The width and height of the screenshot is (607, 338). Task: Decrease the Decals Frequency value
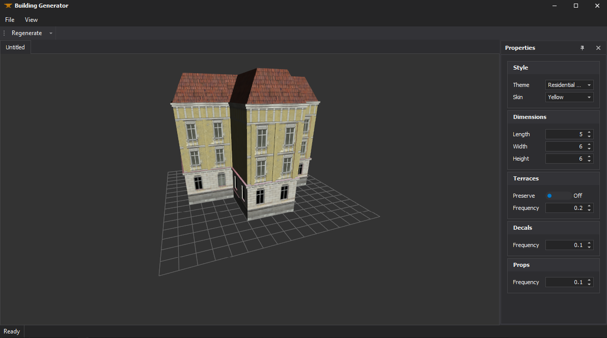[x=589, y=247]
